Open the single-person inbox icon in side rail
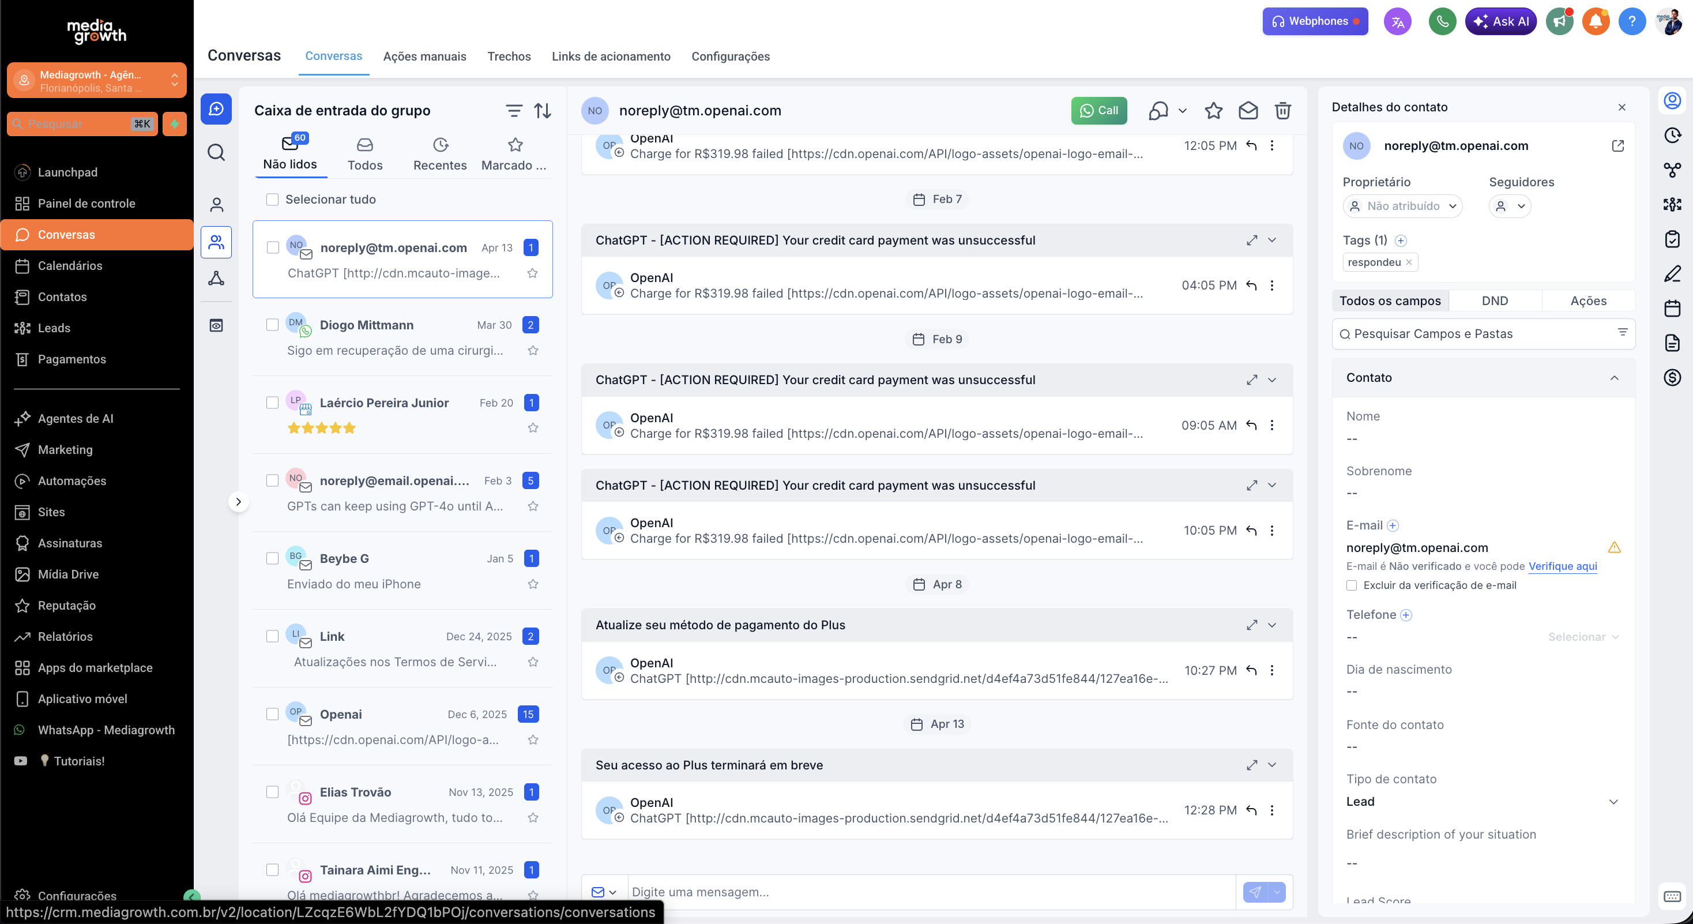Image resolution: width=1693 pixels, height=924 pixels. click(x=216, y=205)
